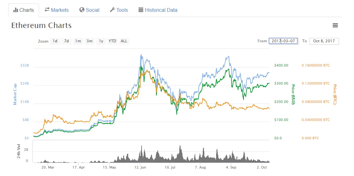Switch to the Markets tab
The height and width of the screenshot is (176, 354).
57,10
